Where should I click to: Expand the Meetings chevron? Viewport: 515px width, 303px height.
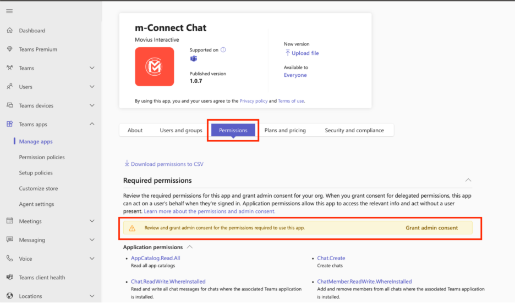point(92,221)
